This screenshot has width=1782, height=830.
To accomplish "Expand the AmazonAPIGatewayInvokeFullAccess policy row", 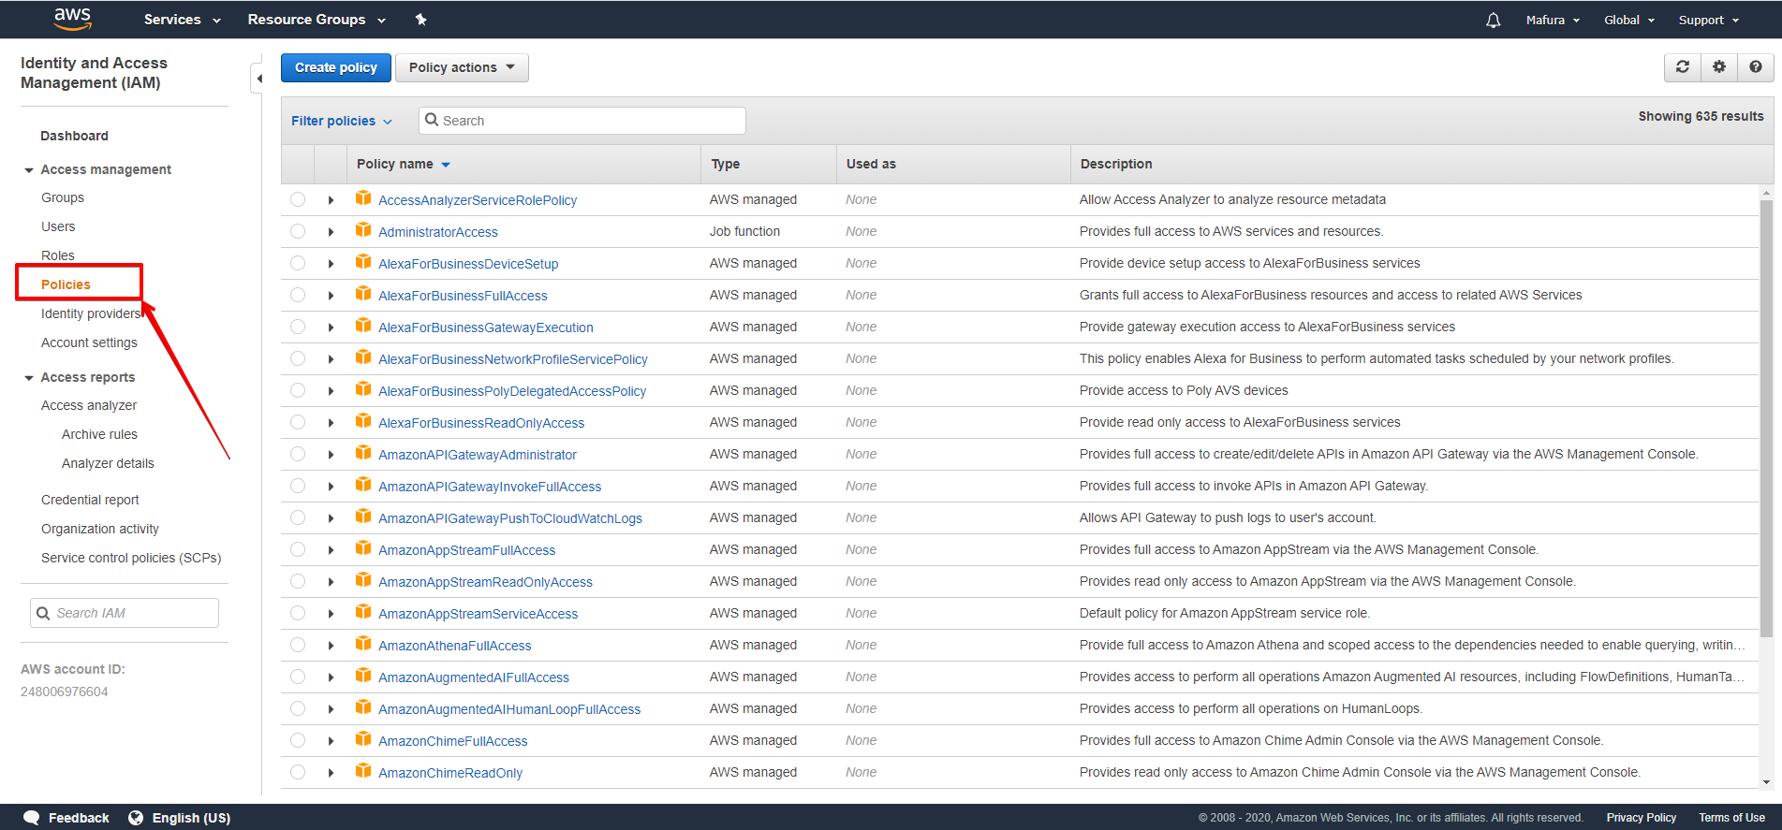I will tap(331, 487).
